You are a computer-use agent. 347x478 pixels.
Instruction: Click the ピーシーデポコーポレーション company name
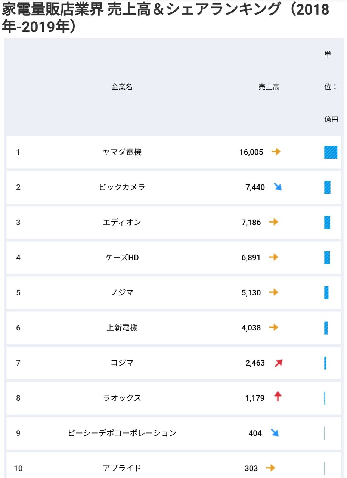click(122, 433)
